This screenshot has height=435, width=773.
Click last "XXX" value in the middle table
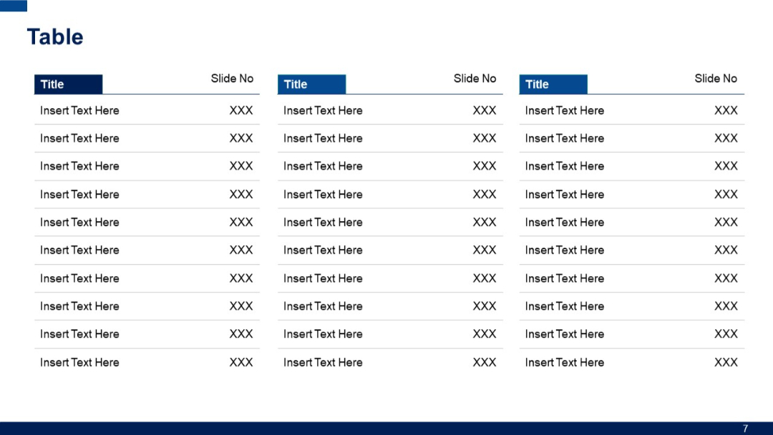(x=485, y=362)
